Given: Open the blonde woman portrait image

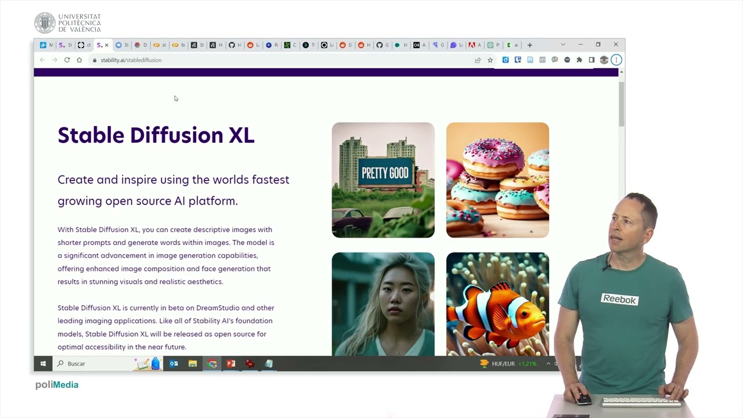Looking at the screenshot, I should (x=383, y=304).
